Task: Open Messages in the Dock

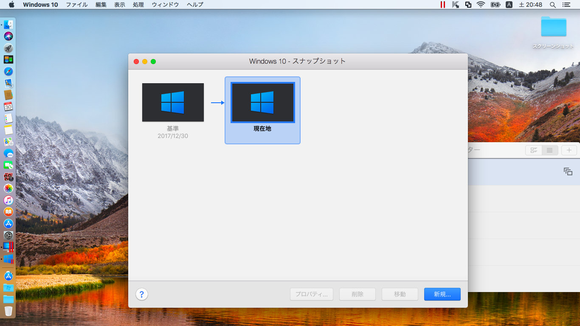Action: [x=8, y=153]
